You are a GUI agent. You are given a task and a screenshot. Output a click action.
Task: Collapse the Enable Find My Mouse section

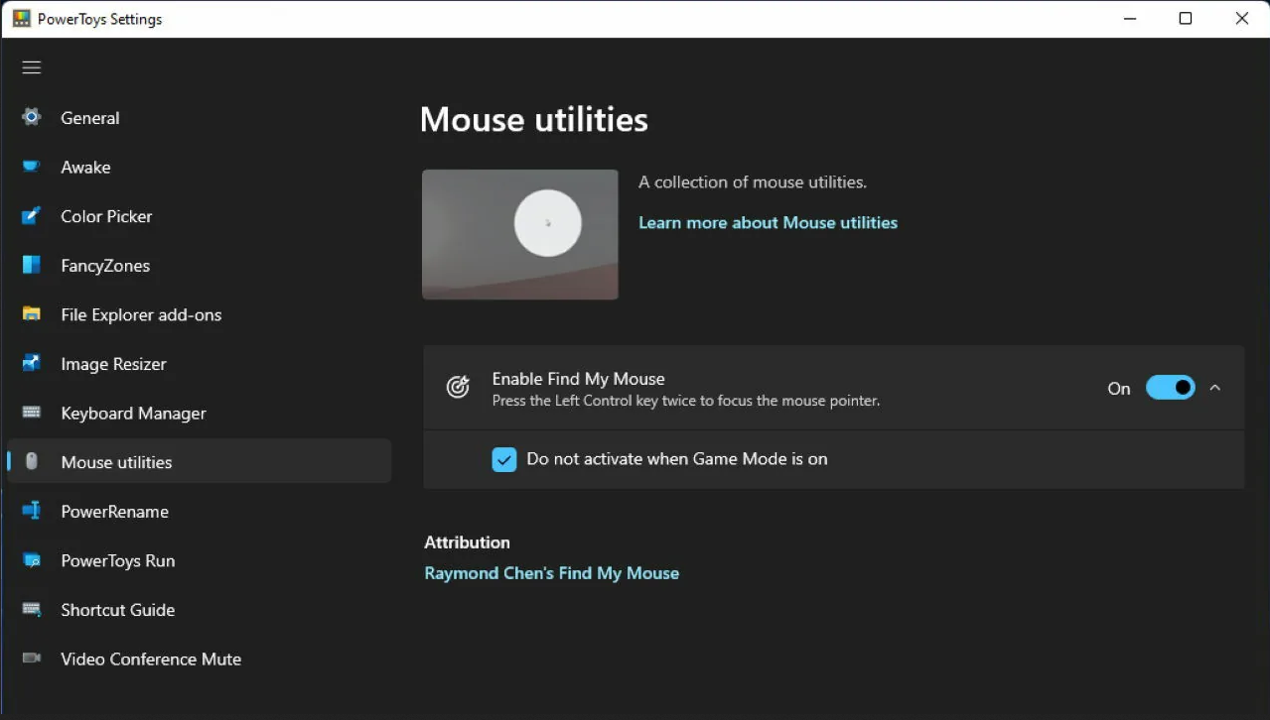(x=1215, y=388)
